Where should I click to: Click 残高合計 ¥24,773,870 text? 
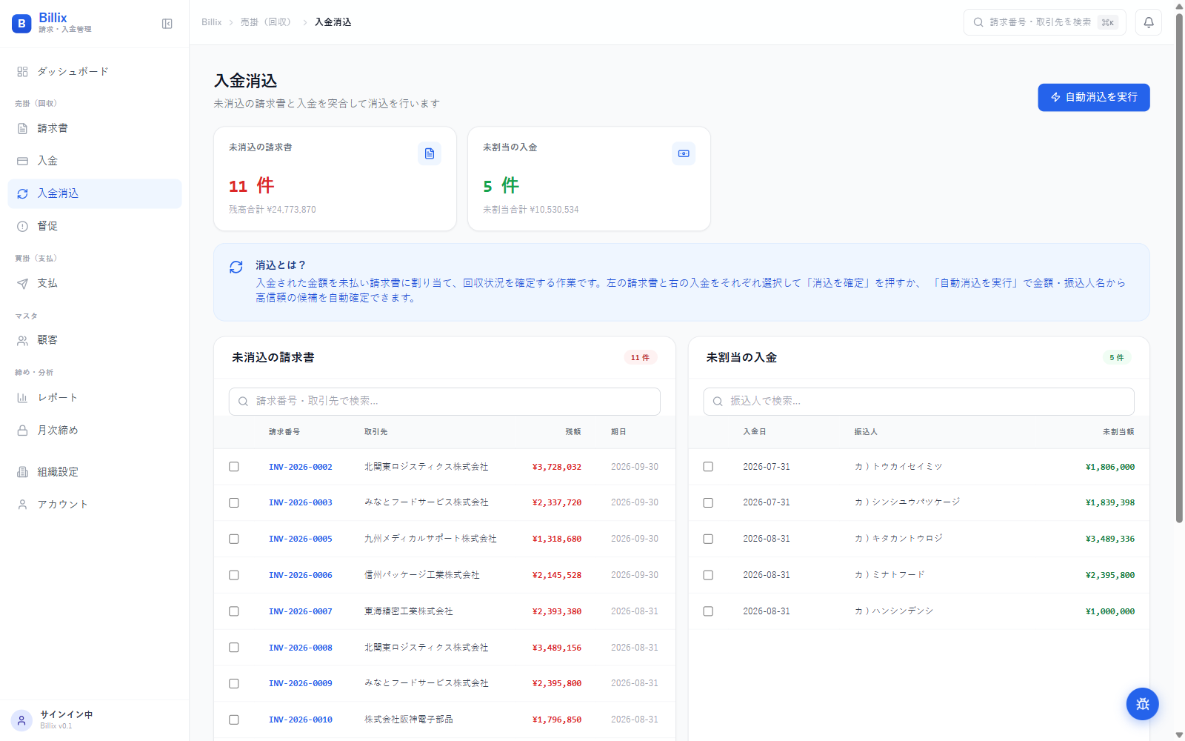pyautogui.click(x=273, y=210)
